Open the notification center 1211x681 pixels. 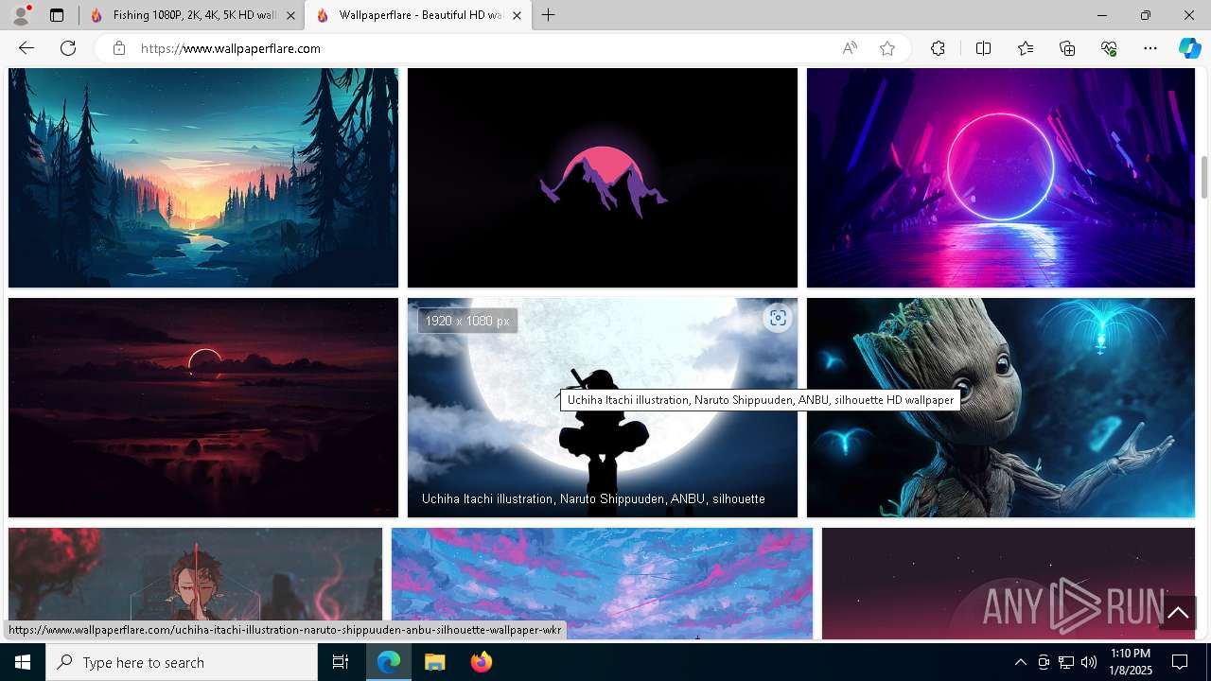coord(1180,662)
